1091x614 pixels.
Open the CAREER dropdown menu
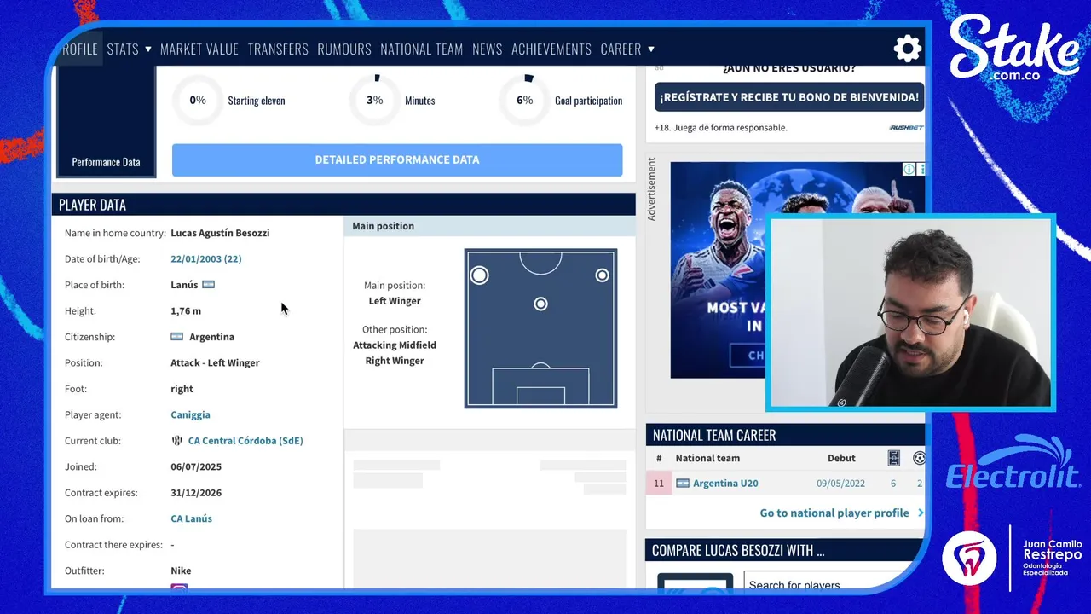click(x=627, y=49)
